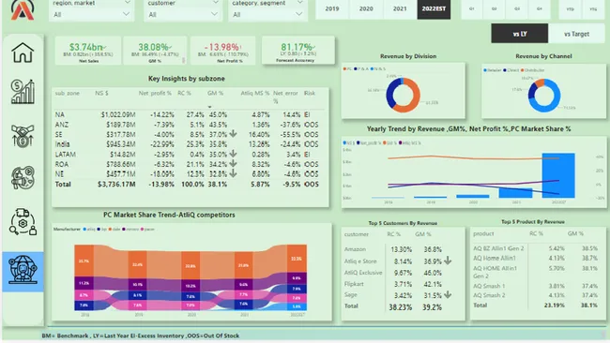Switch to the 2022EST year tab

tap(434, 8)
